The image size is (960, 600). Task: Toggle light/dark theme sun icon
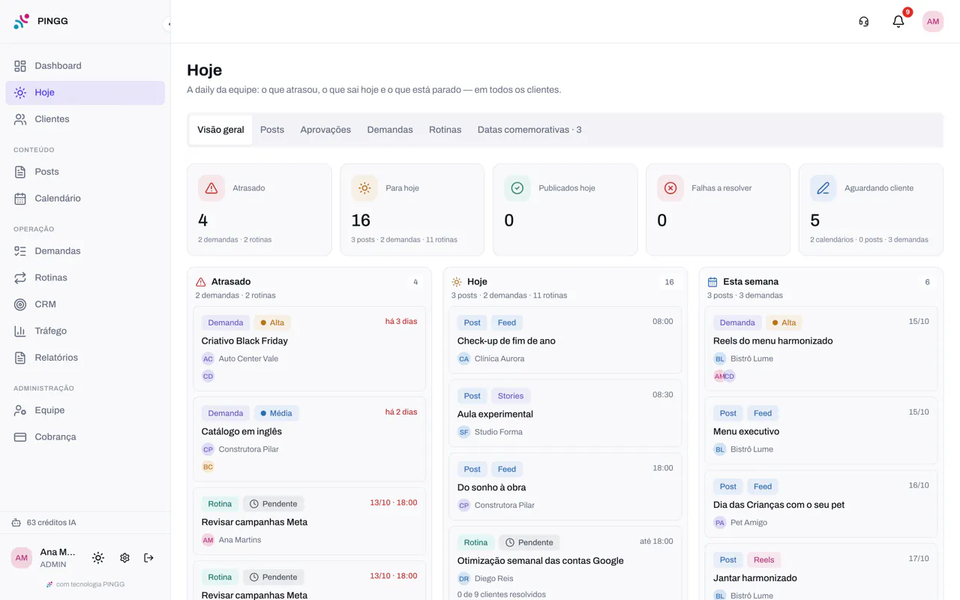tap(98, 558)
